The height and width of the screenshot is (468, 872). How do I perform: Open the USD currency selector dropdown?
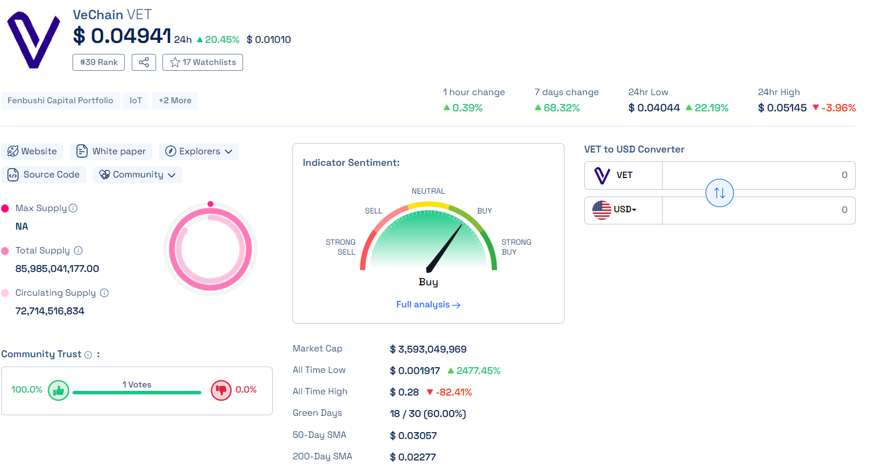[624, 210]
